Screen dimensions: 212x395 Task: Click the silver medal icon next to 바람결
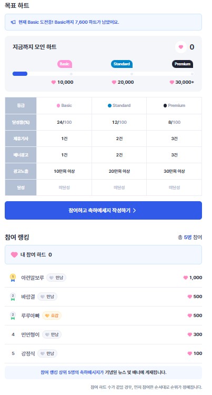(13, 297)
